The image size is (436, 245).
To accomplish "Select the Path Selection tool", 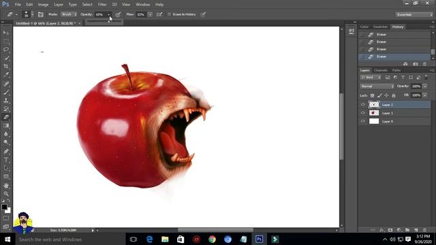I will click(6, 168).
